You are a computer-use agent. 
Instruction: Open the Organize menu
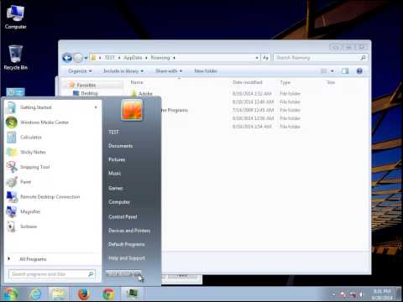(80, 71)
